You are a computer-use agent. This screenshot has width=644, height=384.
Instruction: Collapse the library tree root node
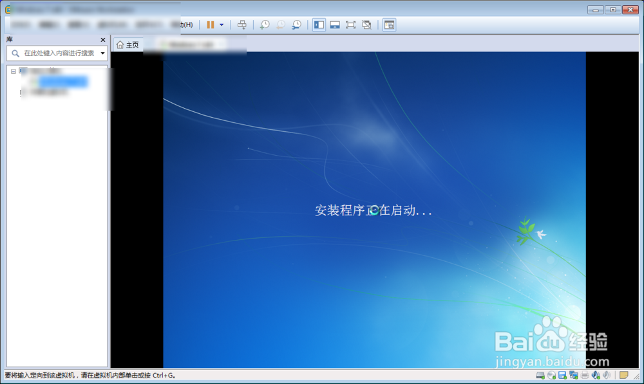coord(14,71)
